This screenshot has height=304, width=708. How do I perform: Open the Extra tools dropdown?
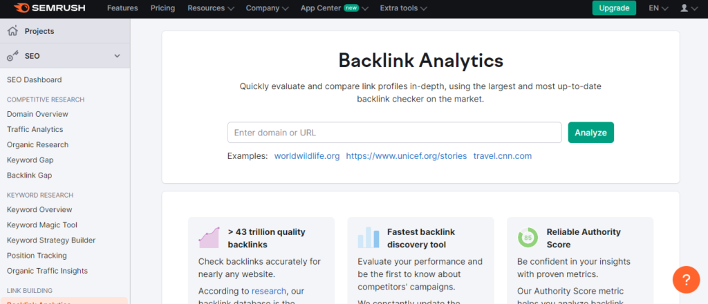[403, 8]
